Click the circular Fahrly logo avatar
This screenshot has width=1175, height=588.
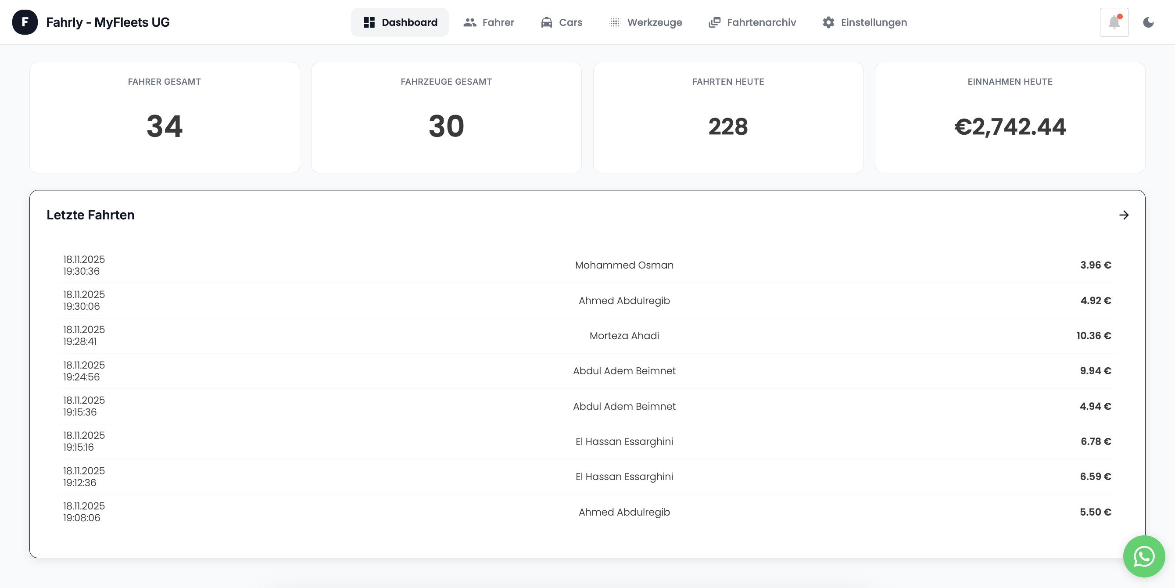pos(25,22)
